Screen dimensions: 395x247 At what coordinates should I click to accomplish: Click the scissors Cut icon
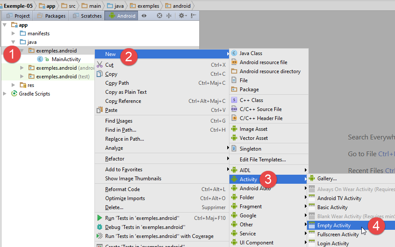[100, 65]
